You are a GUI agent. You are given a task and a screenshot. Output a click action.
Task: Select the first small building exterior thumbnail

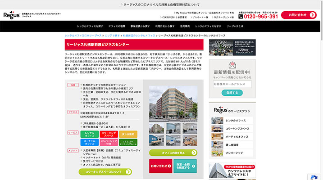point(156,128)
